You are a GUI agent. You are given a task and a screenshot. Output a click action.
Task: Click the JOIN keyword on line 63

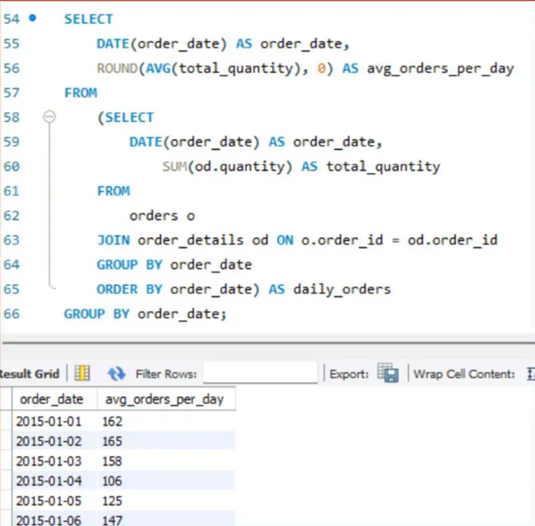(x=114, y=240)
